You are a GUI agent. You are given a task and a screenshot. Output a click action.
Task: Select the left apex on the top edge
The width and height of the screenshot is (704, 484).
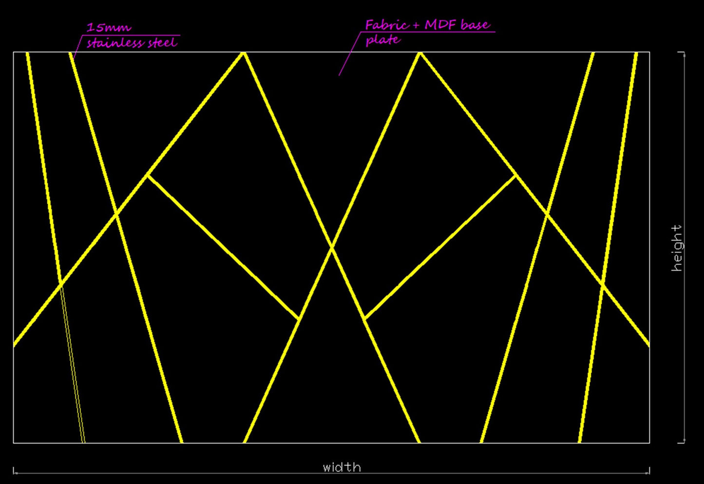[x=243, y=53]
